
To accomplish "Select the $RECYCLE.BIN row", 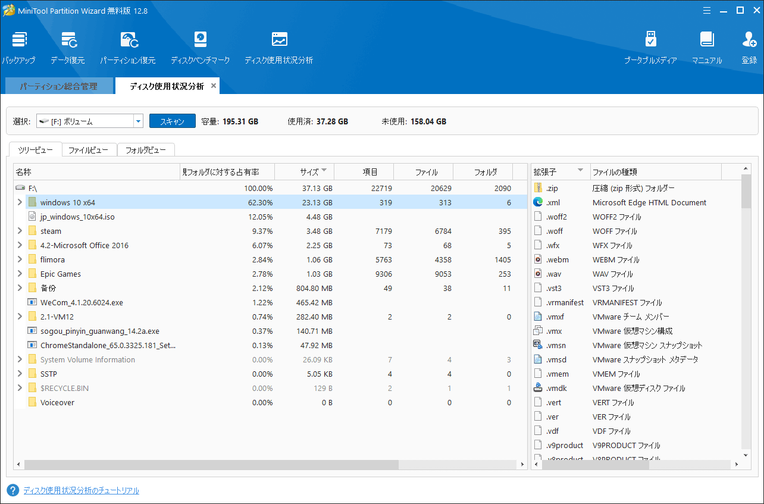I will pyautogui.click(x=271, y=388).
